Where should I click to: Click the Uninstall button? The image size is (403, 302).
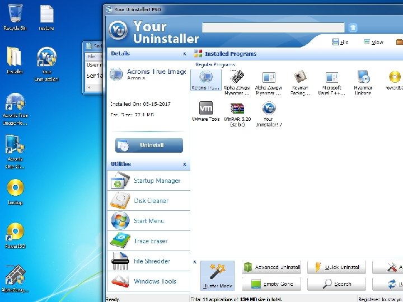click(149, 145)
